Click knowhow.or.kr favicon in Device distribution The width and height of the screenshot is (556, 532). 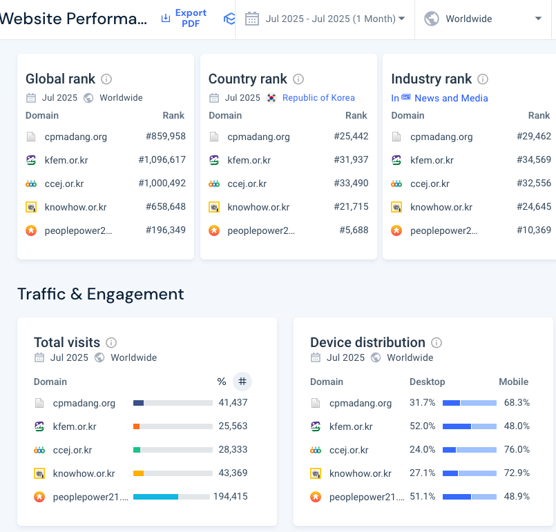pyautogui.click(x=316, y=473)
